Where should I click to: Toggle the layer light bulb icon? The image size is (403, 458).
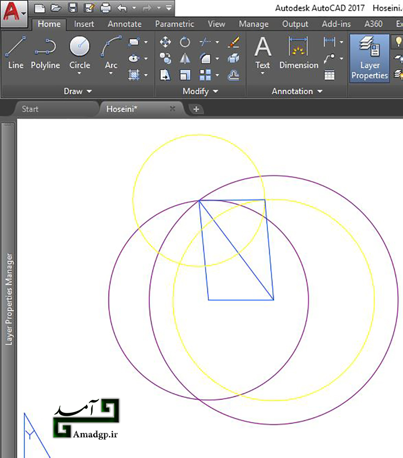(x=398, y=42)
